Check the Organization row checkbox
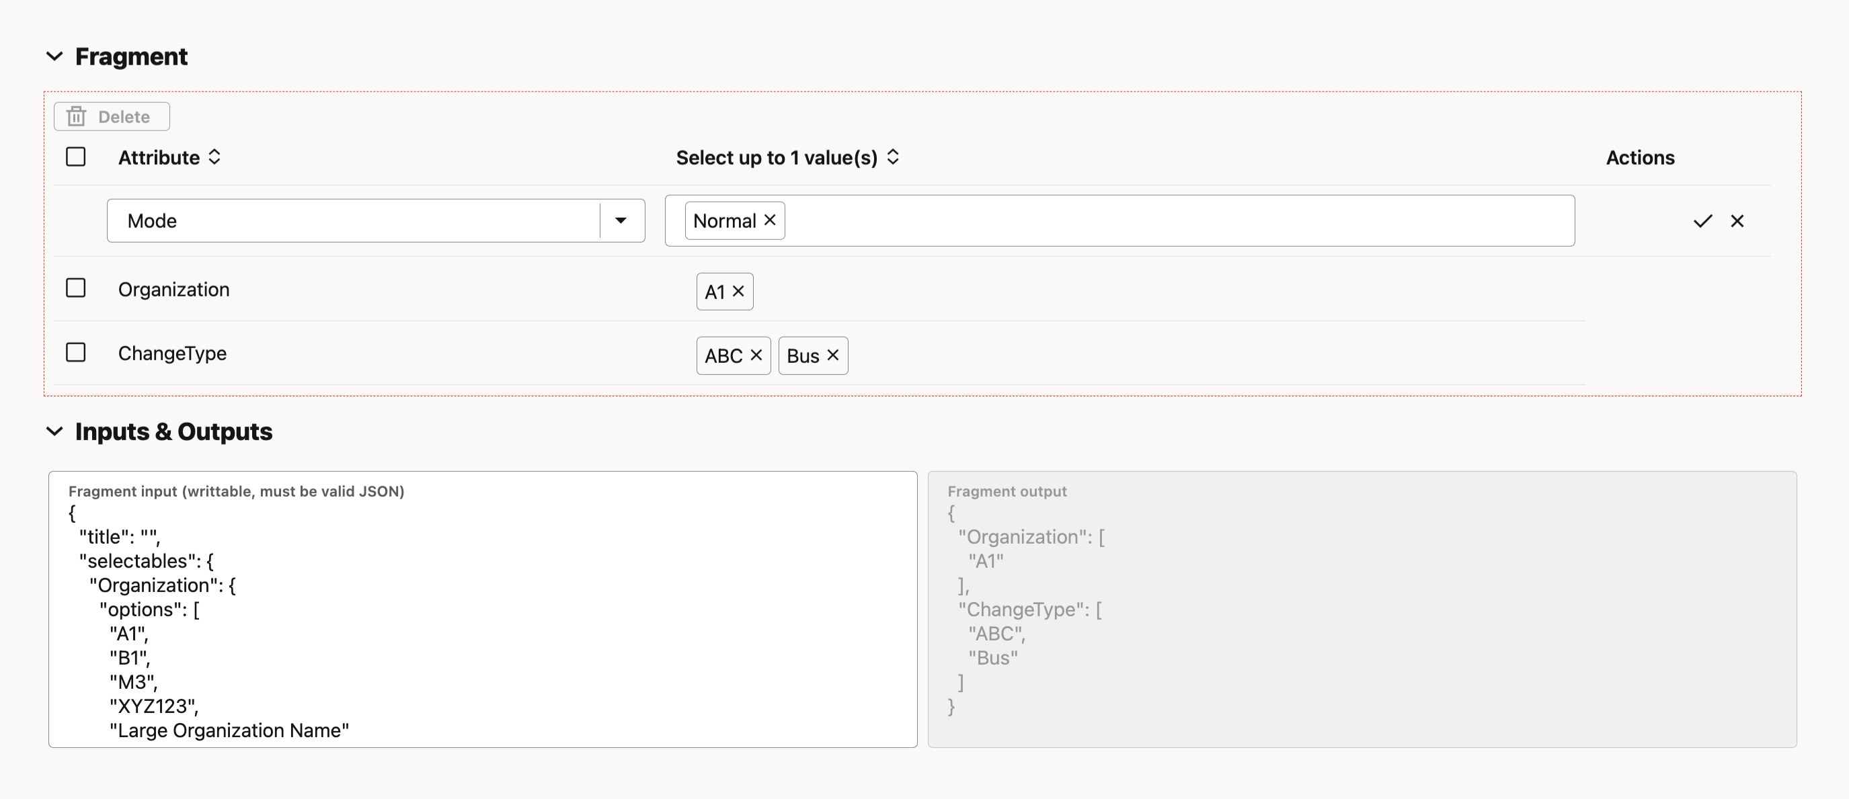 [75, 288]
